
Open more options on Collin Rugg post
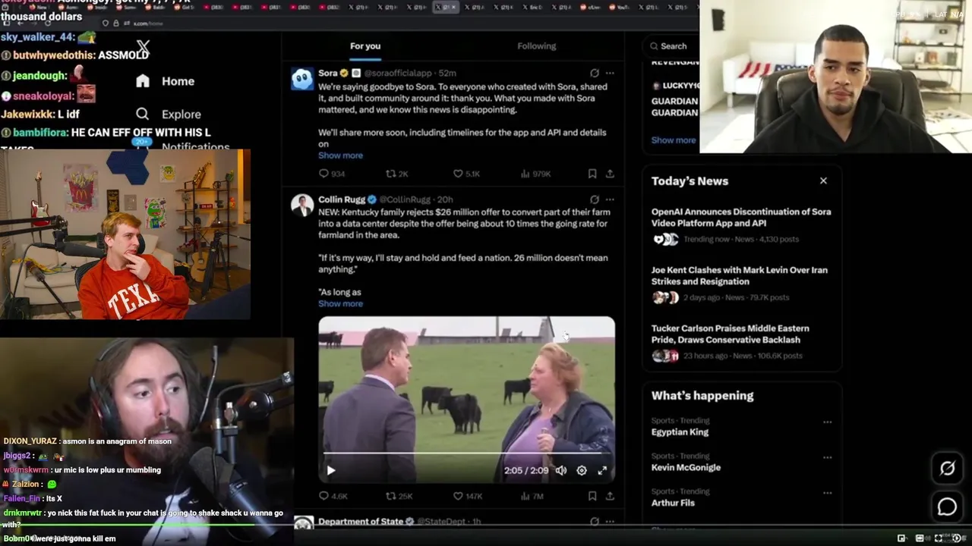[610, 199]
